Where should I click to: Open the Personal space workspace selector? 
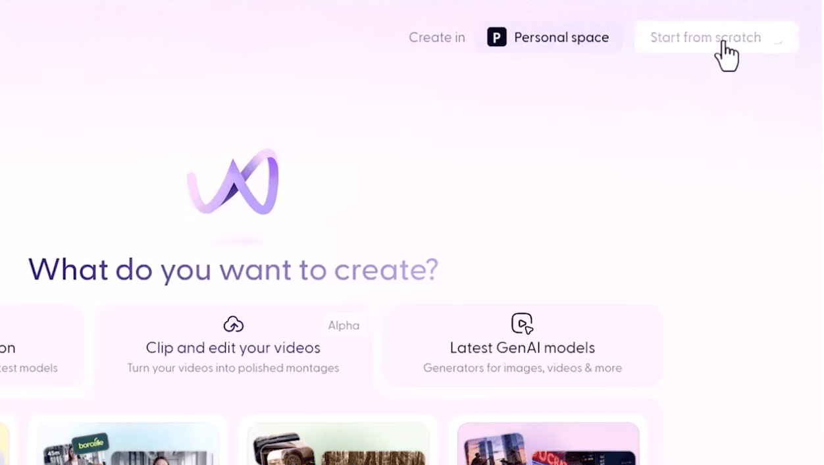[548, 37]
